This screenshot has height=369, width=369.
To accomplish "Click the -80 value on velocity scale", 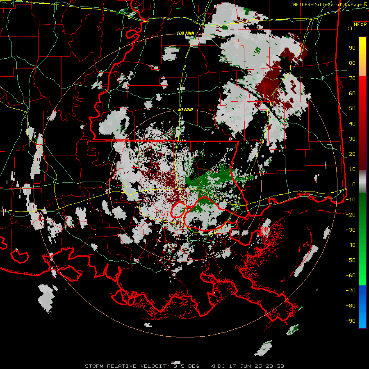I will click(351, 306).
